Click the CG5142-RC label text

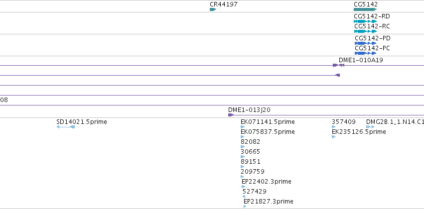[372, 26]
